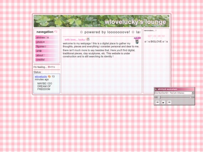Click the music player seek slider handle
The width and height of the screenshot is (203, 152).
pos(160,97)
